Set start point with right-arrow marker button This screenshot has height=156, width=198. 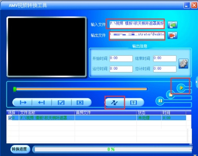tap(23, 103)
